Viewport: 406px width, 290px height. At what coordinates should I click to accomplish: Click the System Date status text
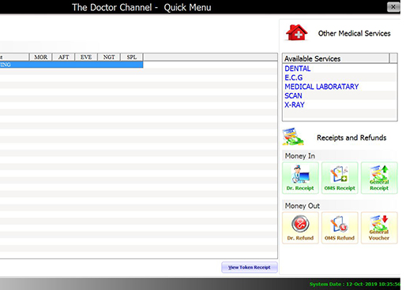pyautogui.click(x=355, y=284)
